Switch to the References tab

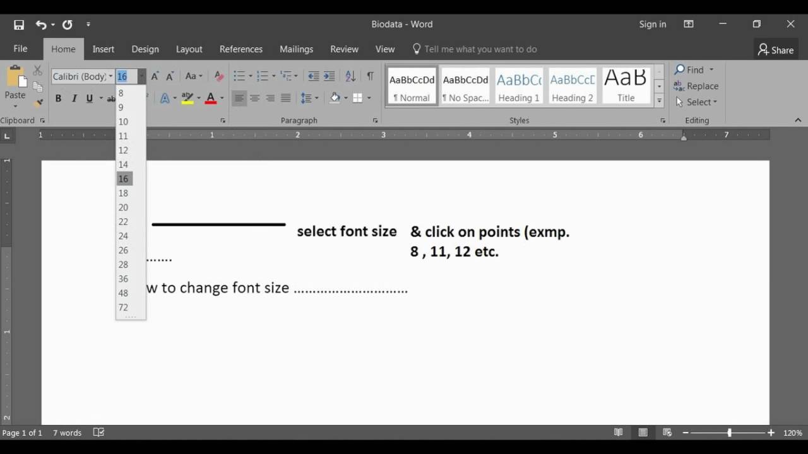(x=241, y=49)
